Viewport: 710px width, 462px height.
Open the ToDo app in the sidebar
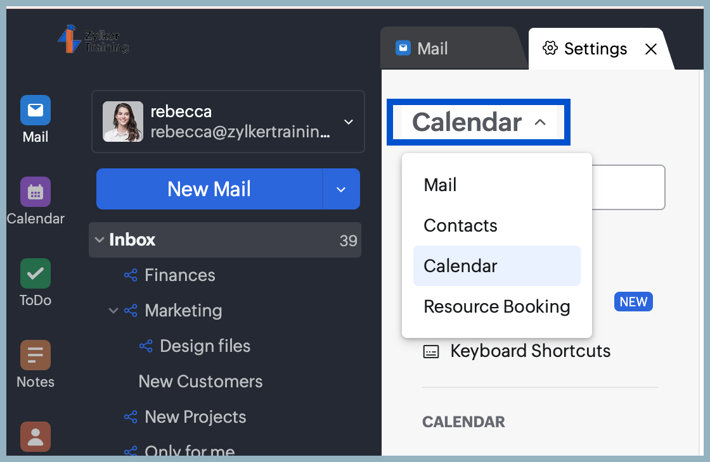35,282
